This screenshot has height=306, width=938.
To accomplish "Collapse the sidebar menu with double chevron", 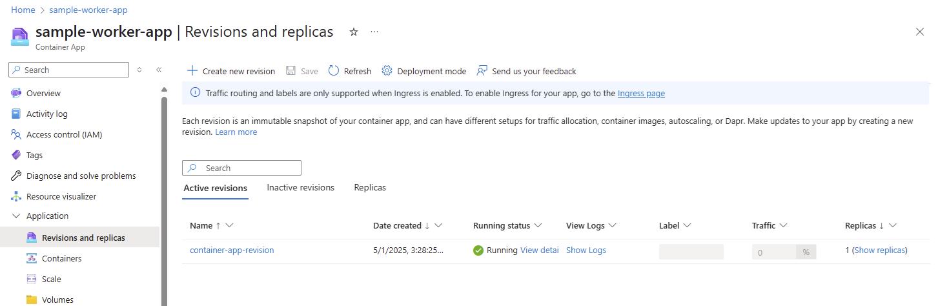I will point(159,70).
